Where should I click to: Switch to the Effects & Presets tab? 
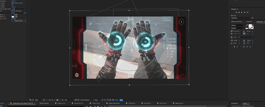point(236,21)
